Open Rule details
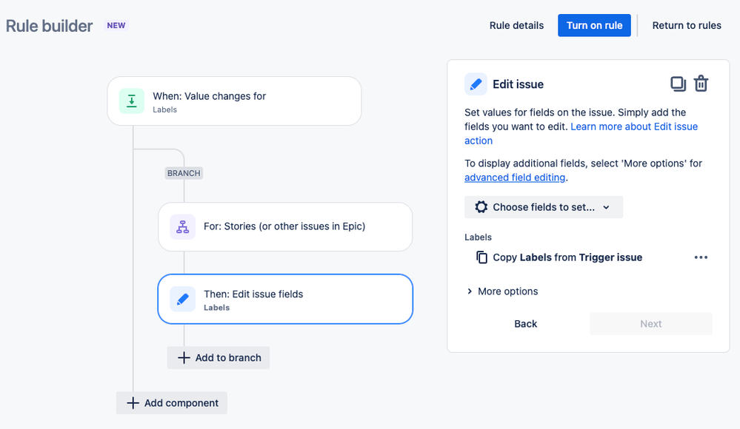 516,25
